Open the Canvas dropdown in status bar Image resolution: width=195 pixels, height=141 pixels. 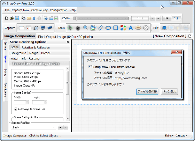[x=181, y=136]
